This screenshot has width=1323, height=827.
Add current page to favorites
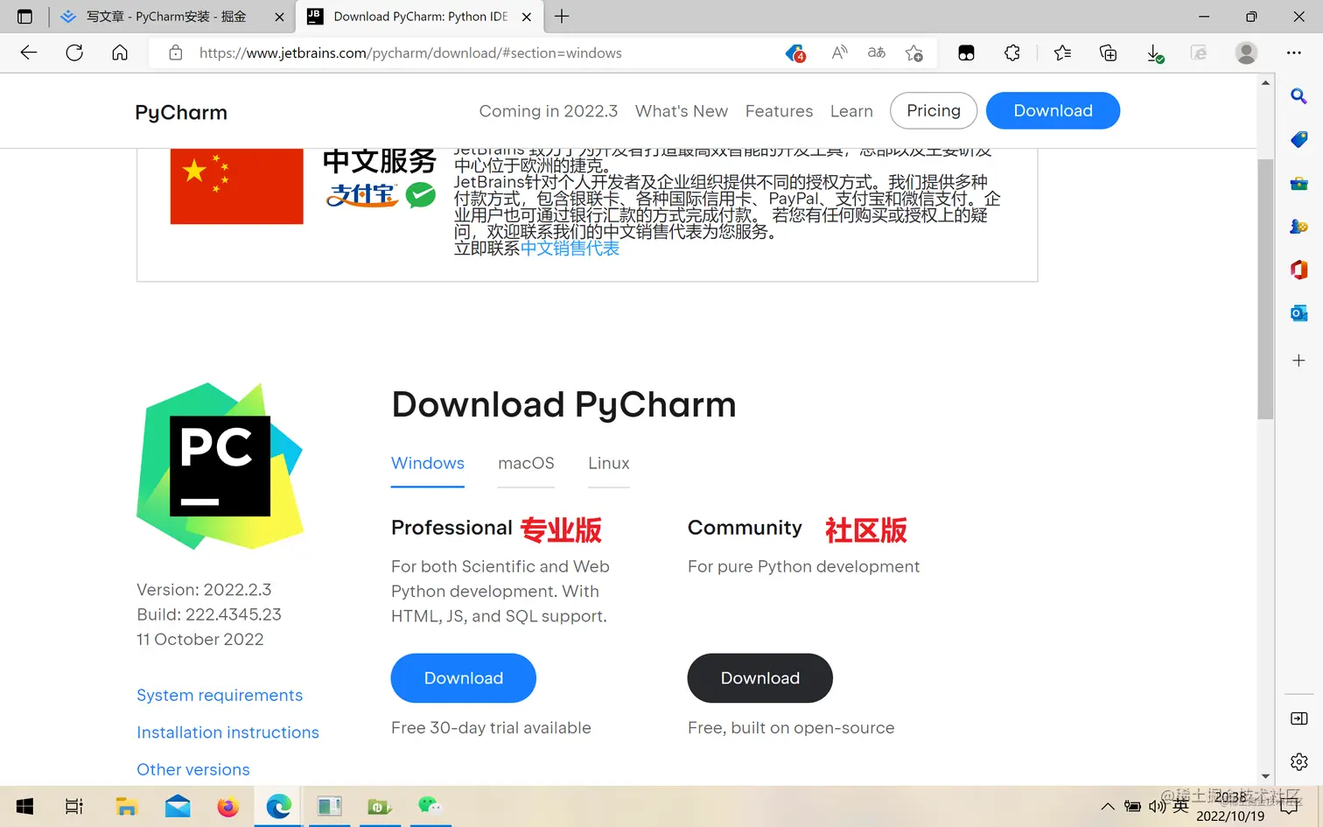[914, 53]
